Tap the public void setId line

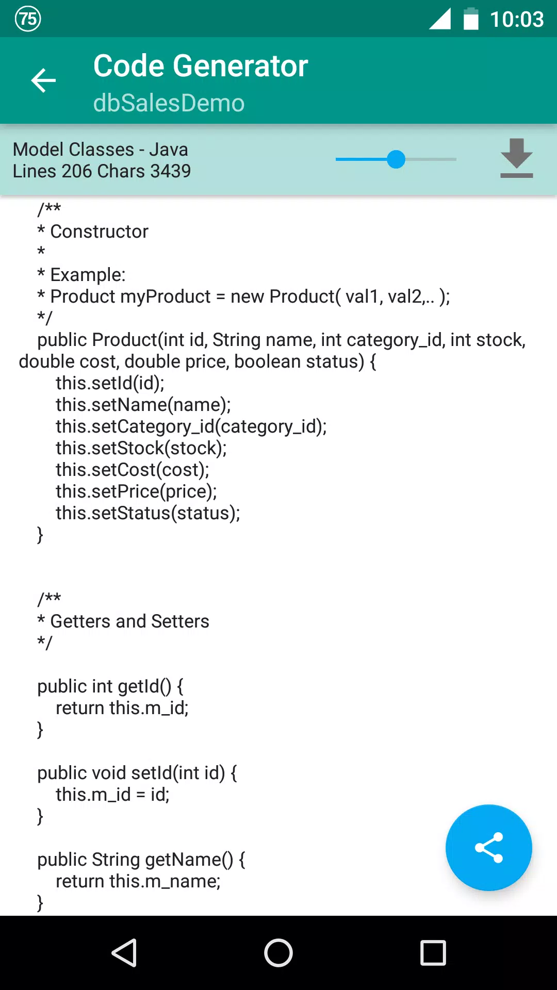tap(137, 773)
